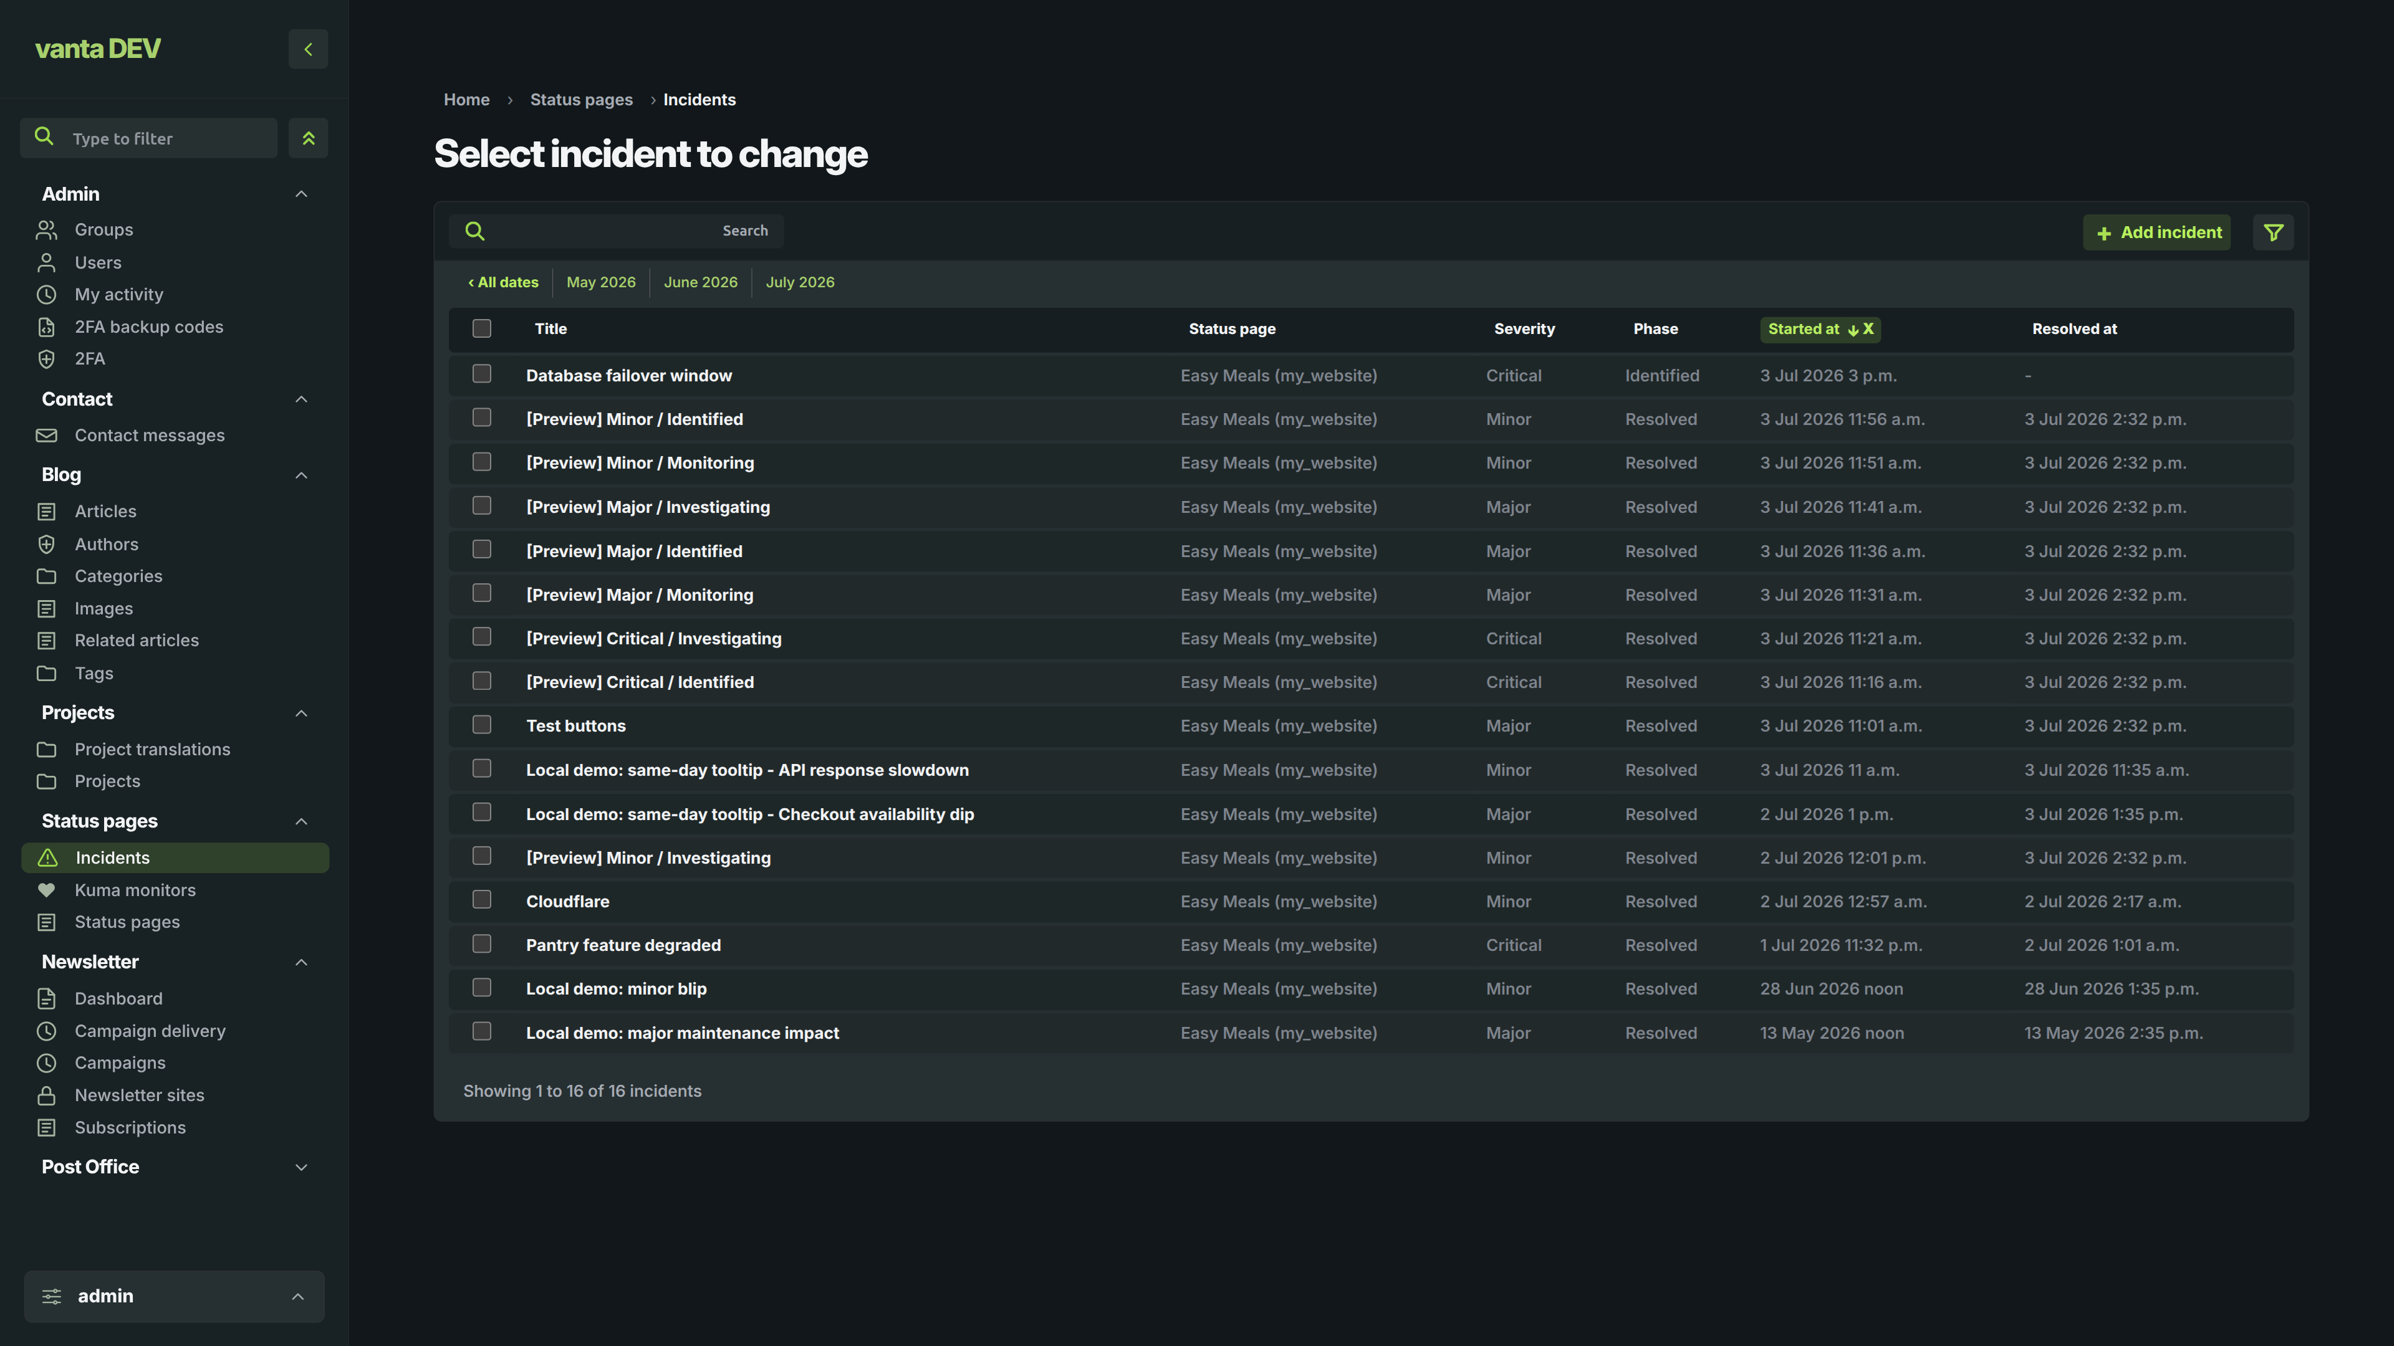Click the Newsletter sites lock icon
The width and height of the screenshot is (2394, 1346).
click(47, 1095)
